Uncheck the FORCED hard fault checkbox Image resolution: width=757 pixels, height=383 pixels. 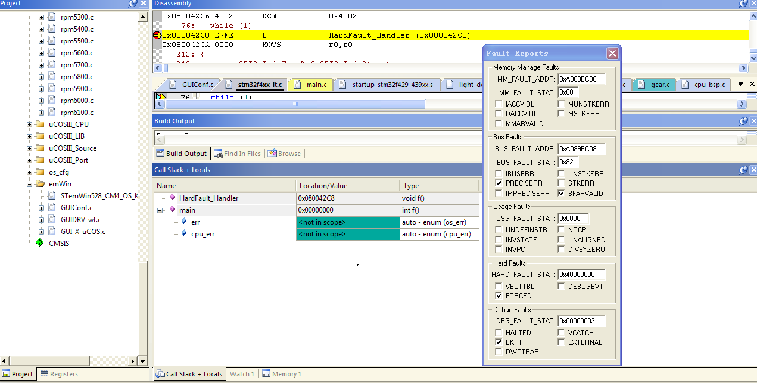(x=499, y=295)
